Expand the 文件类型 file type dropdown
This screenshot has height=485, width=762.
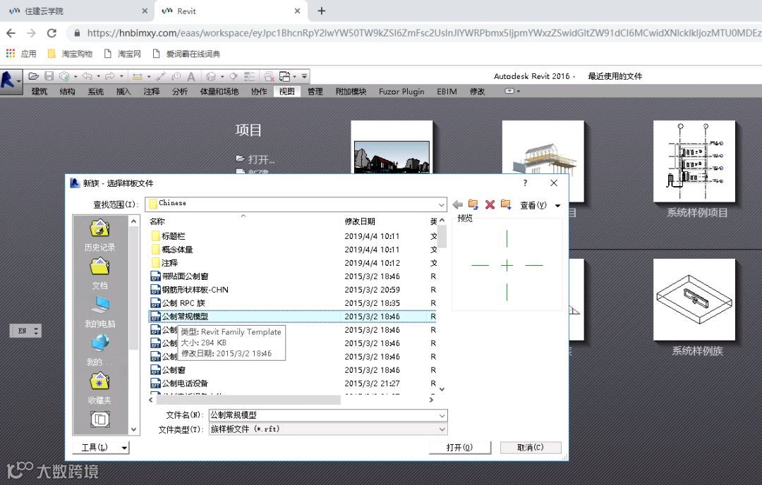click(x=442, y=429)
